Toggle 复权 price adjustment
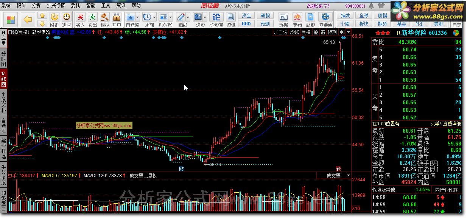 [306, 32]
